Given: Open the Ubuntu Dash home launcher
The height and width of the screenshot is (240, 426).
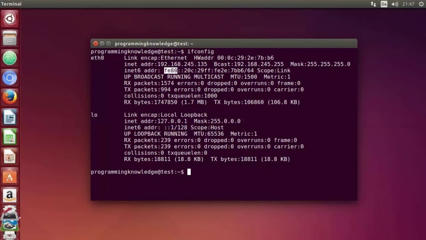Looking at the screenshot, I should click(x=10, y=19).
